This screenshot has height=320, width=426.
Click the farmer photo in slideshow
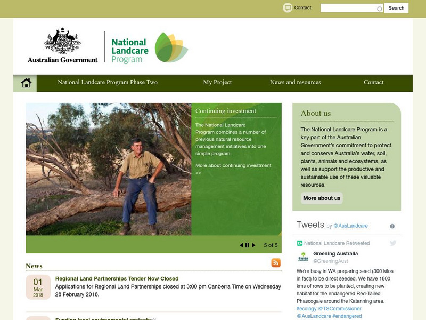tap(109, 169)
